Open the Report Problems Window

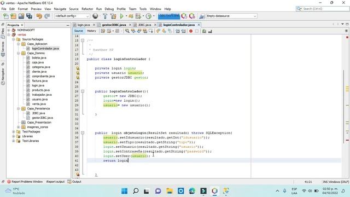tap(25, 182)
